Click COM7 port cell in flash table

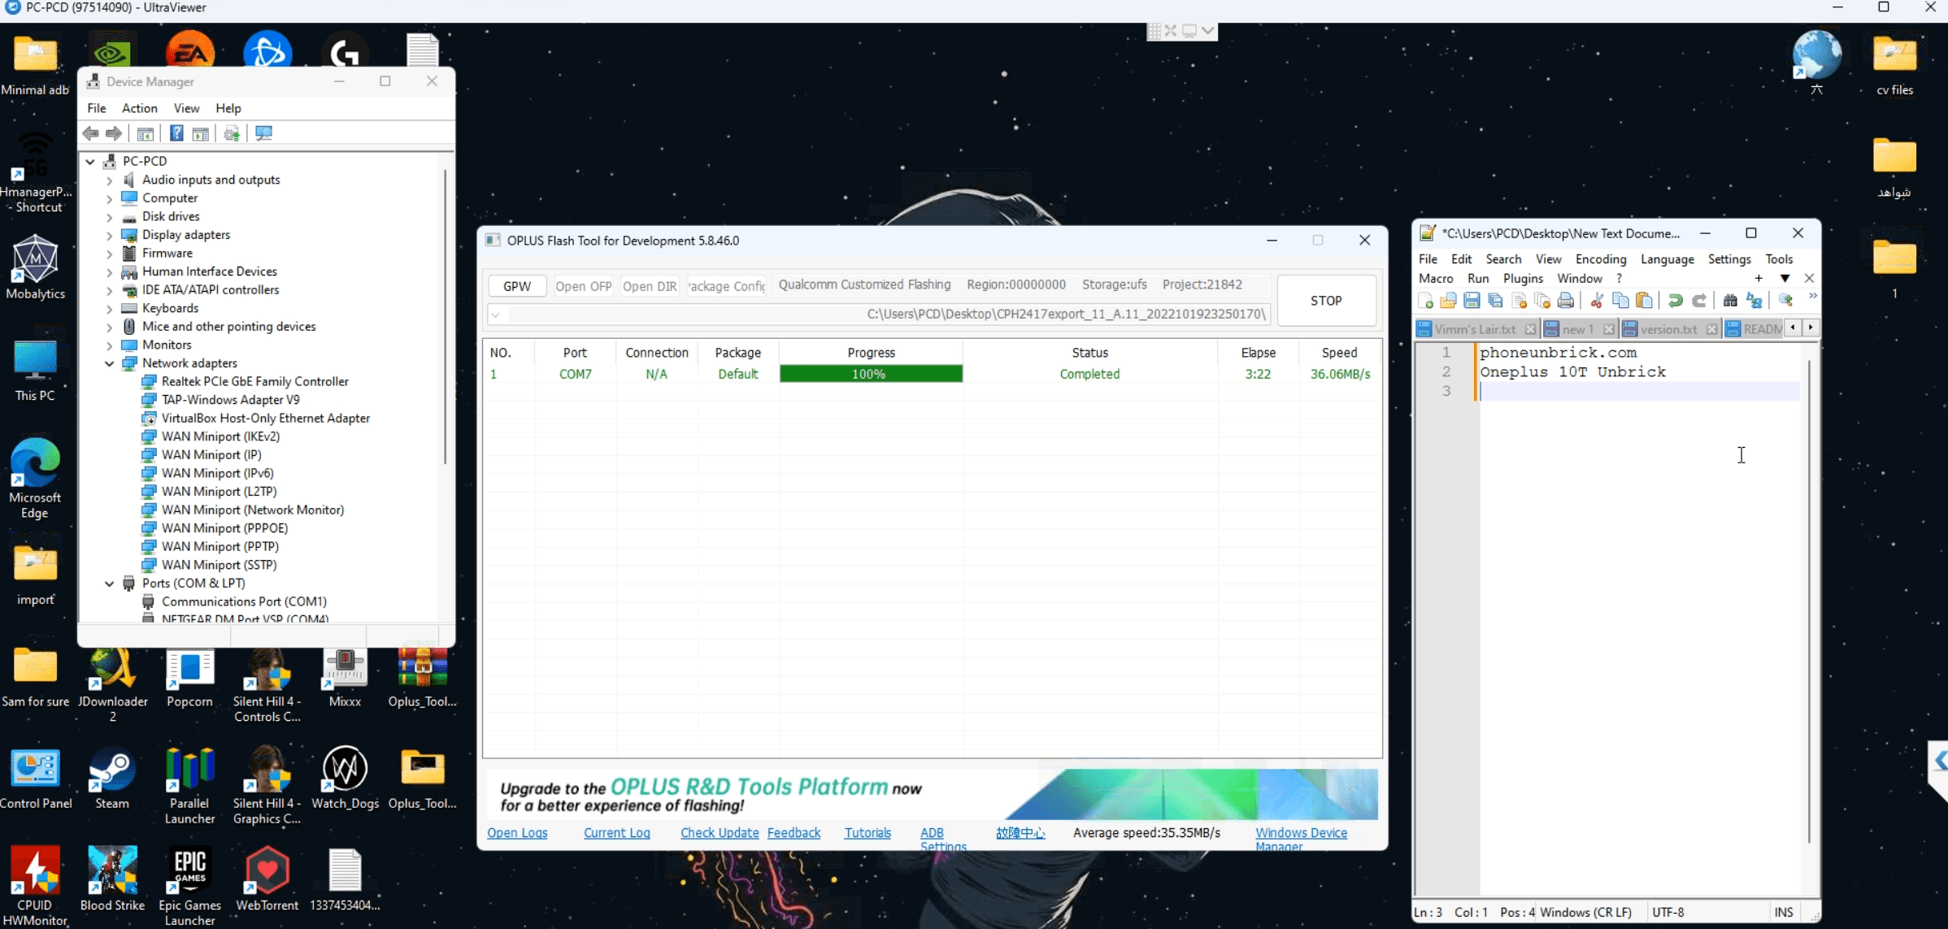575,374
